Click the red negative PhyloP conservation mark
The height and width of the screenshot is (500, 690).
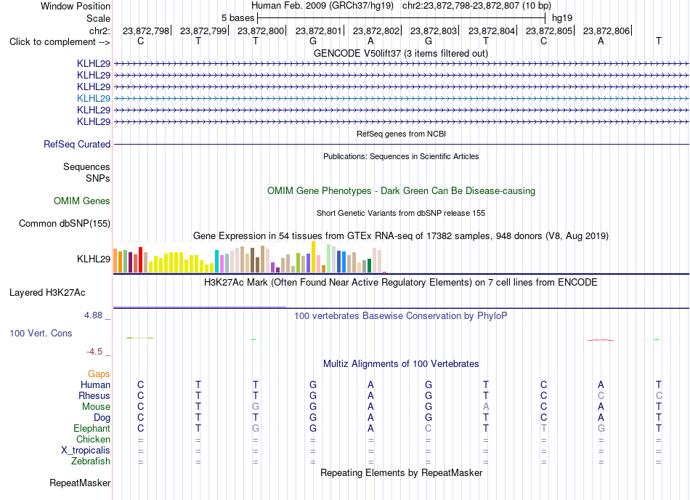point(601,340)
